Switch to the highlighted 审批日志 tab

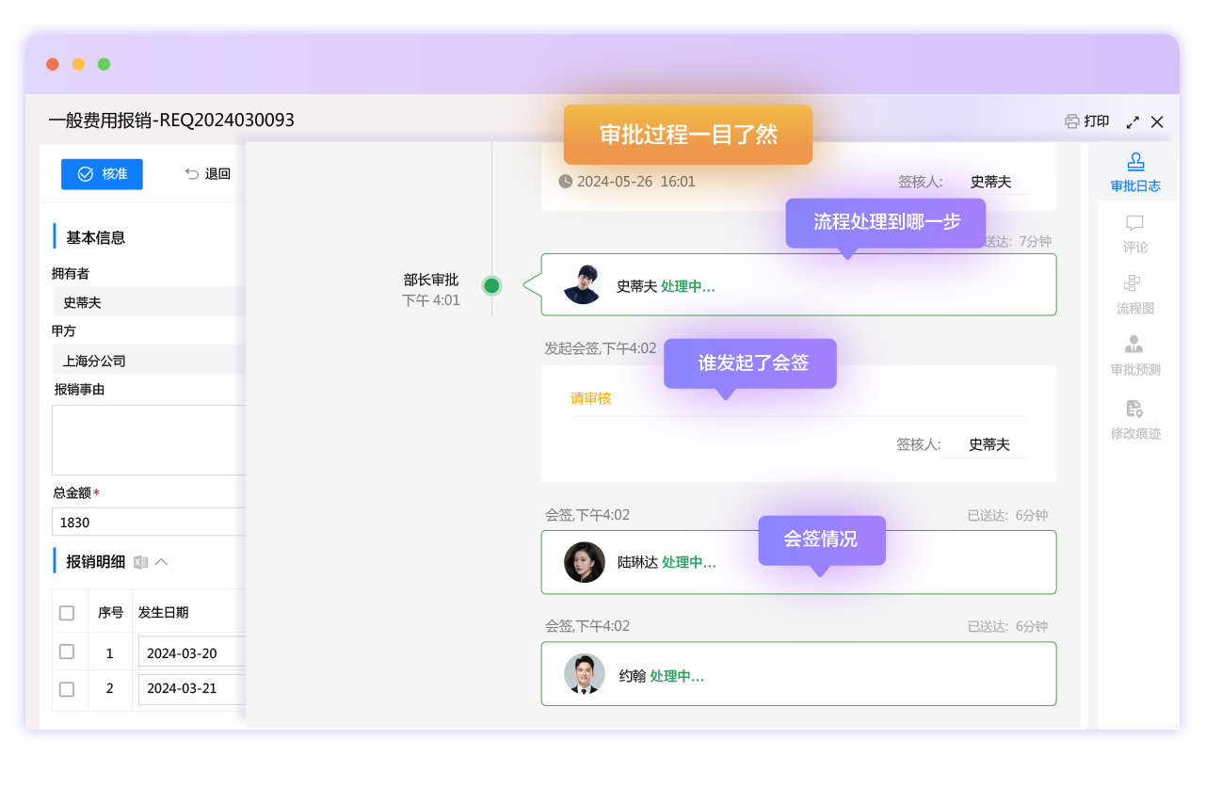point(1135,172)
